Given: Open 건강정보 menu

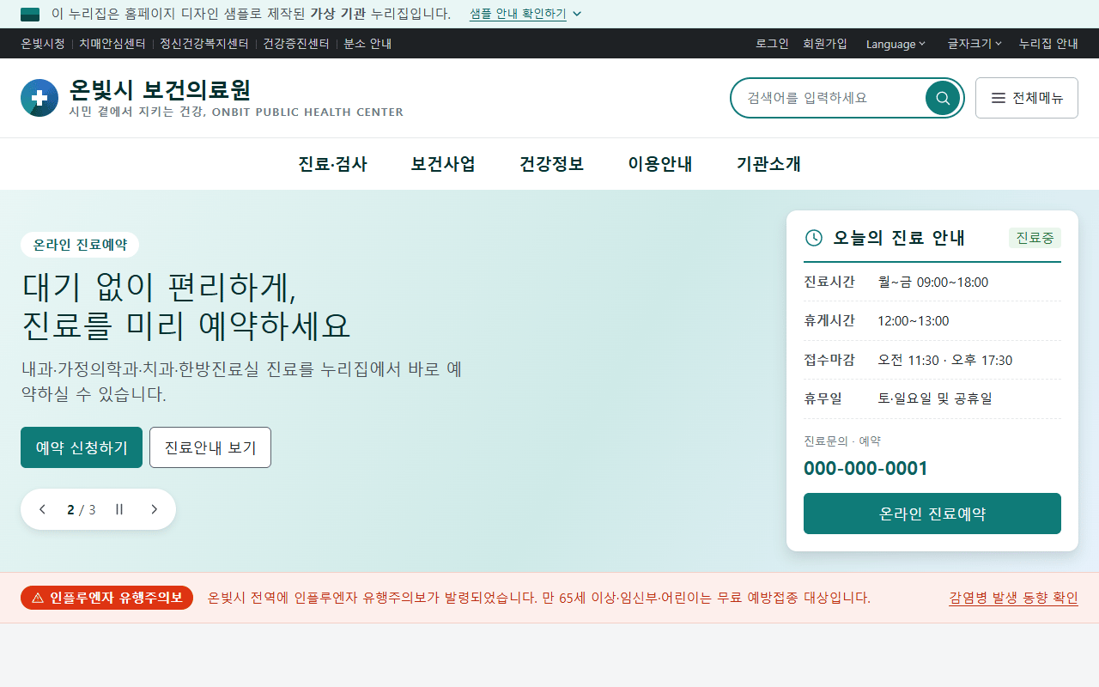Looking at the screenshot, I should click(x=551, y=164).
